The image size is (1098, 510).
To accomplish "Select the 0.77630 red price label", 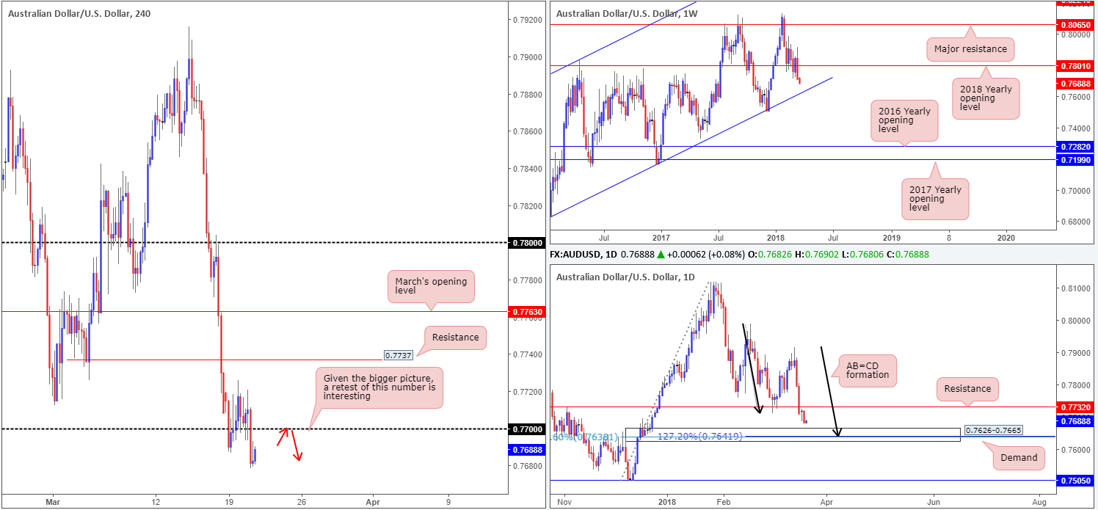I will (528, 312).
